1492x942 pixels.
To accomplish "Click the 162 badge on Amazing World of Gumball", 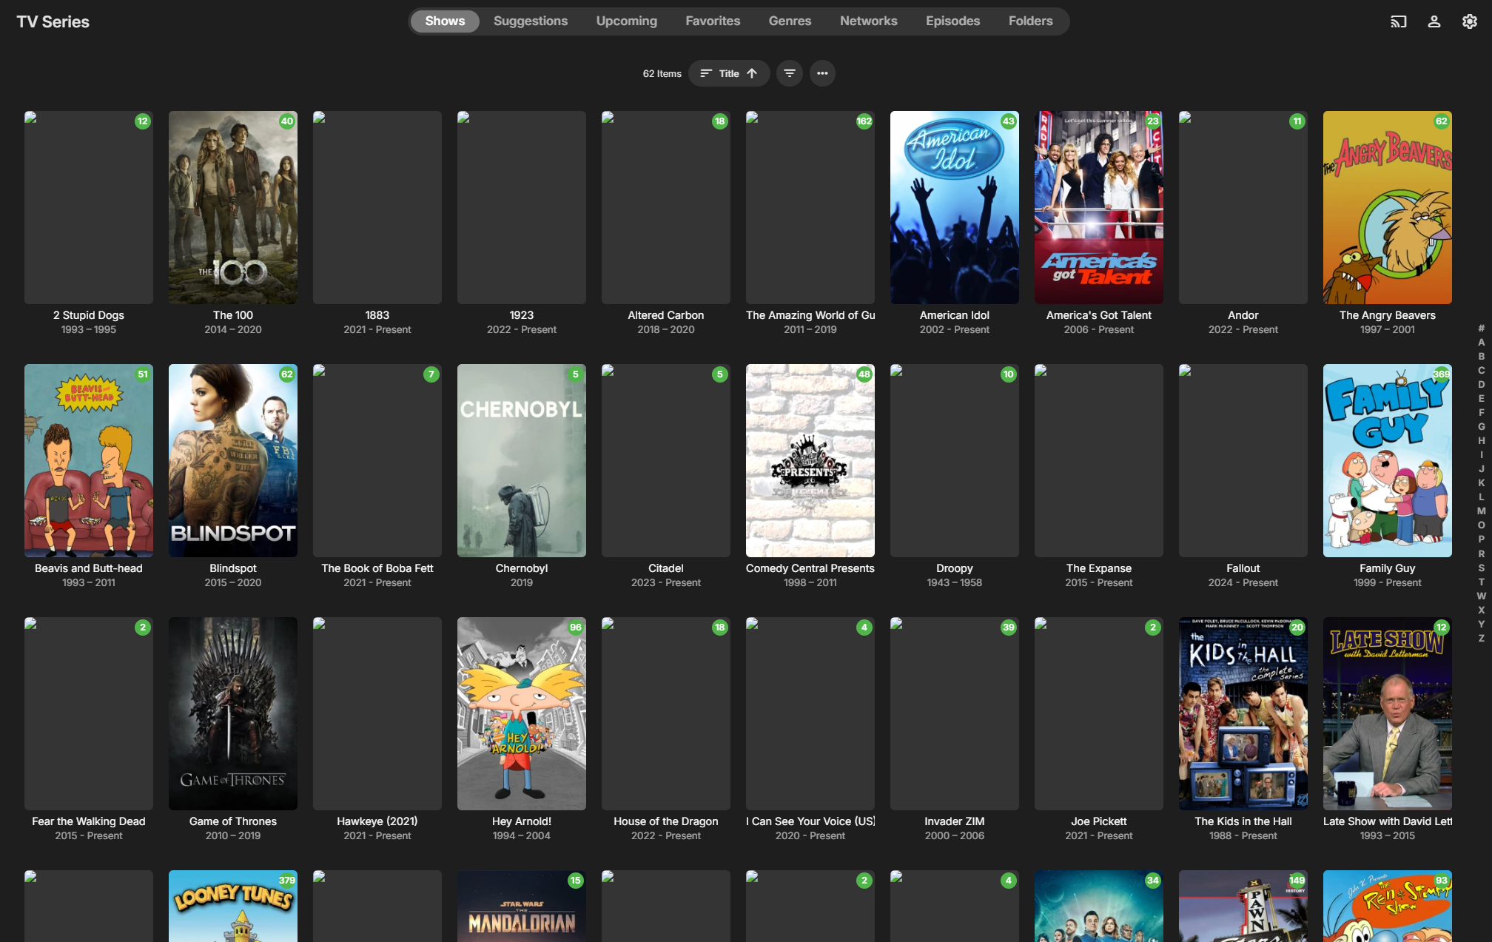I will 864,121.
